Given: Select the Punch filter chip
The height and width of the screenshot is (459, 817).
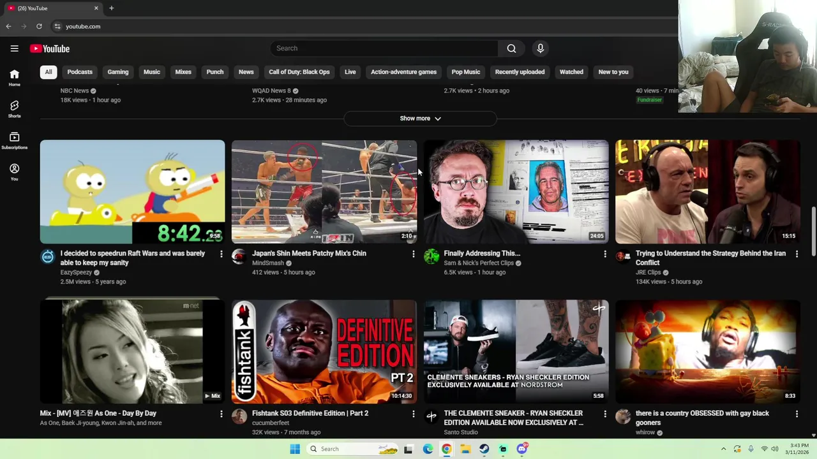Looking at the screenshot, I should pyautogui.click(x=215, y=72).
